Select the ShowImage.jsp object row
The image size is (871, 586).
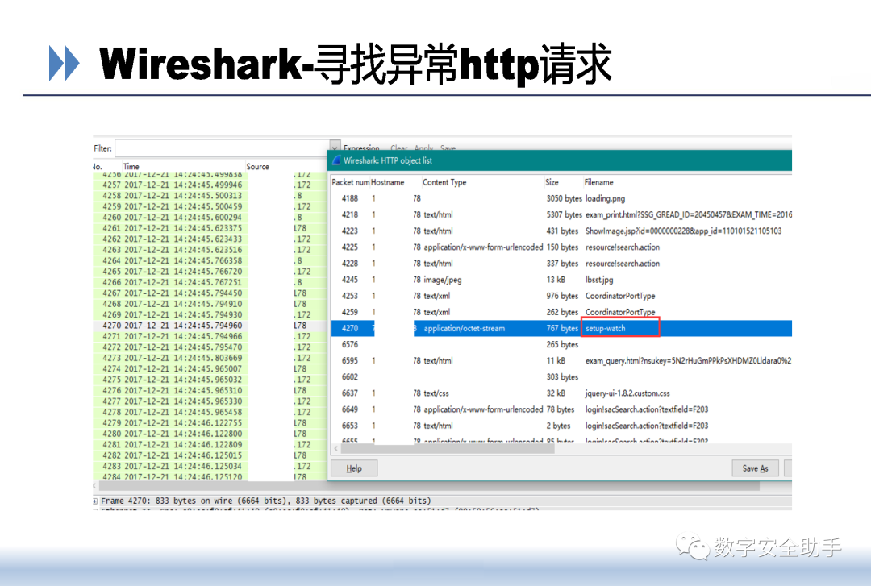[x=561, y=231]
